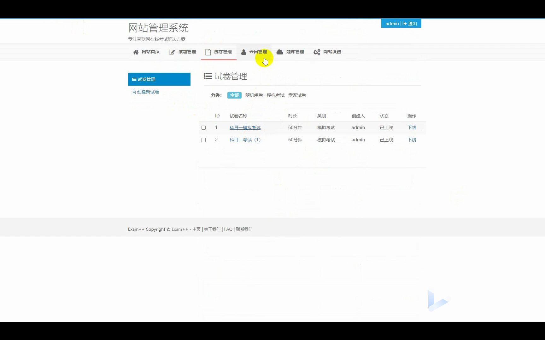Filter by 专家试卷 category
545x340 pixels.
pyautogui.click(x=297, y=95)
